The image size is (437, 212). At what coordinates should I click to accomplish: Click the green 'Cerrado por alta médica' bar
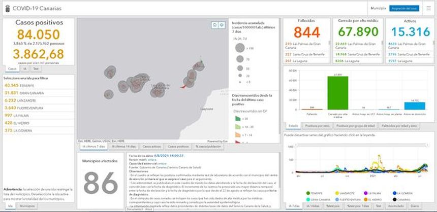tap(337, 93)
